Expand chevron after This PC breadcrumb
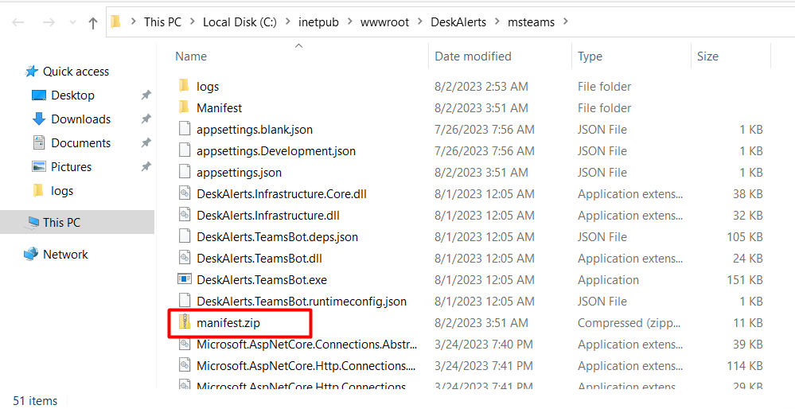The height and width of the screenshot is (409, 795). pyautogui.click(x=192, y=21)
